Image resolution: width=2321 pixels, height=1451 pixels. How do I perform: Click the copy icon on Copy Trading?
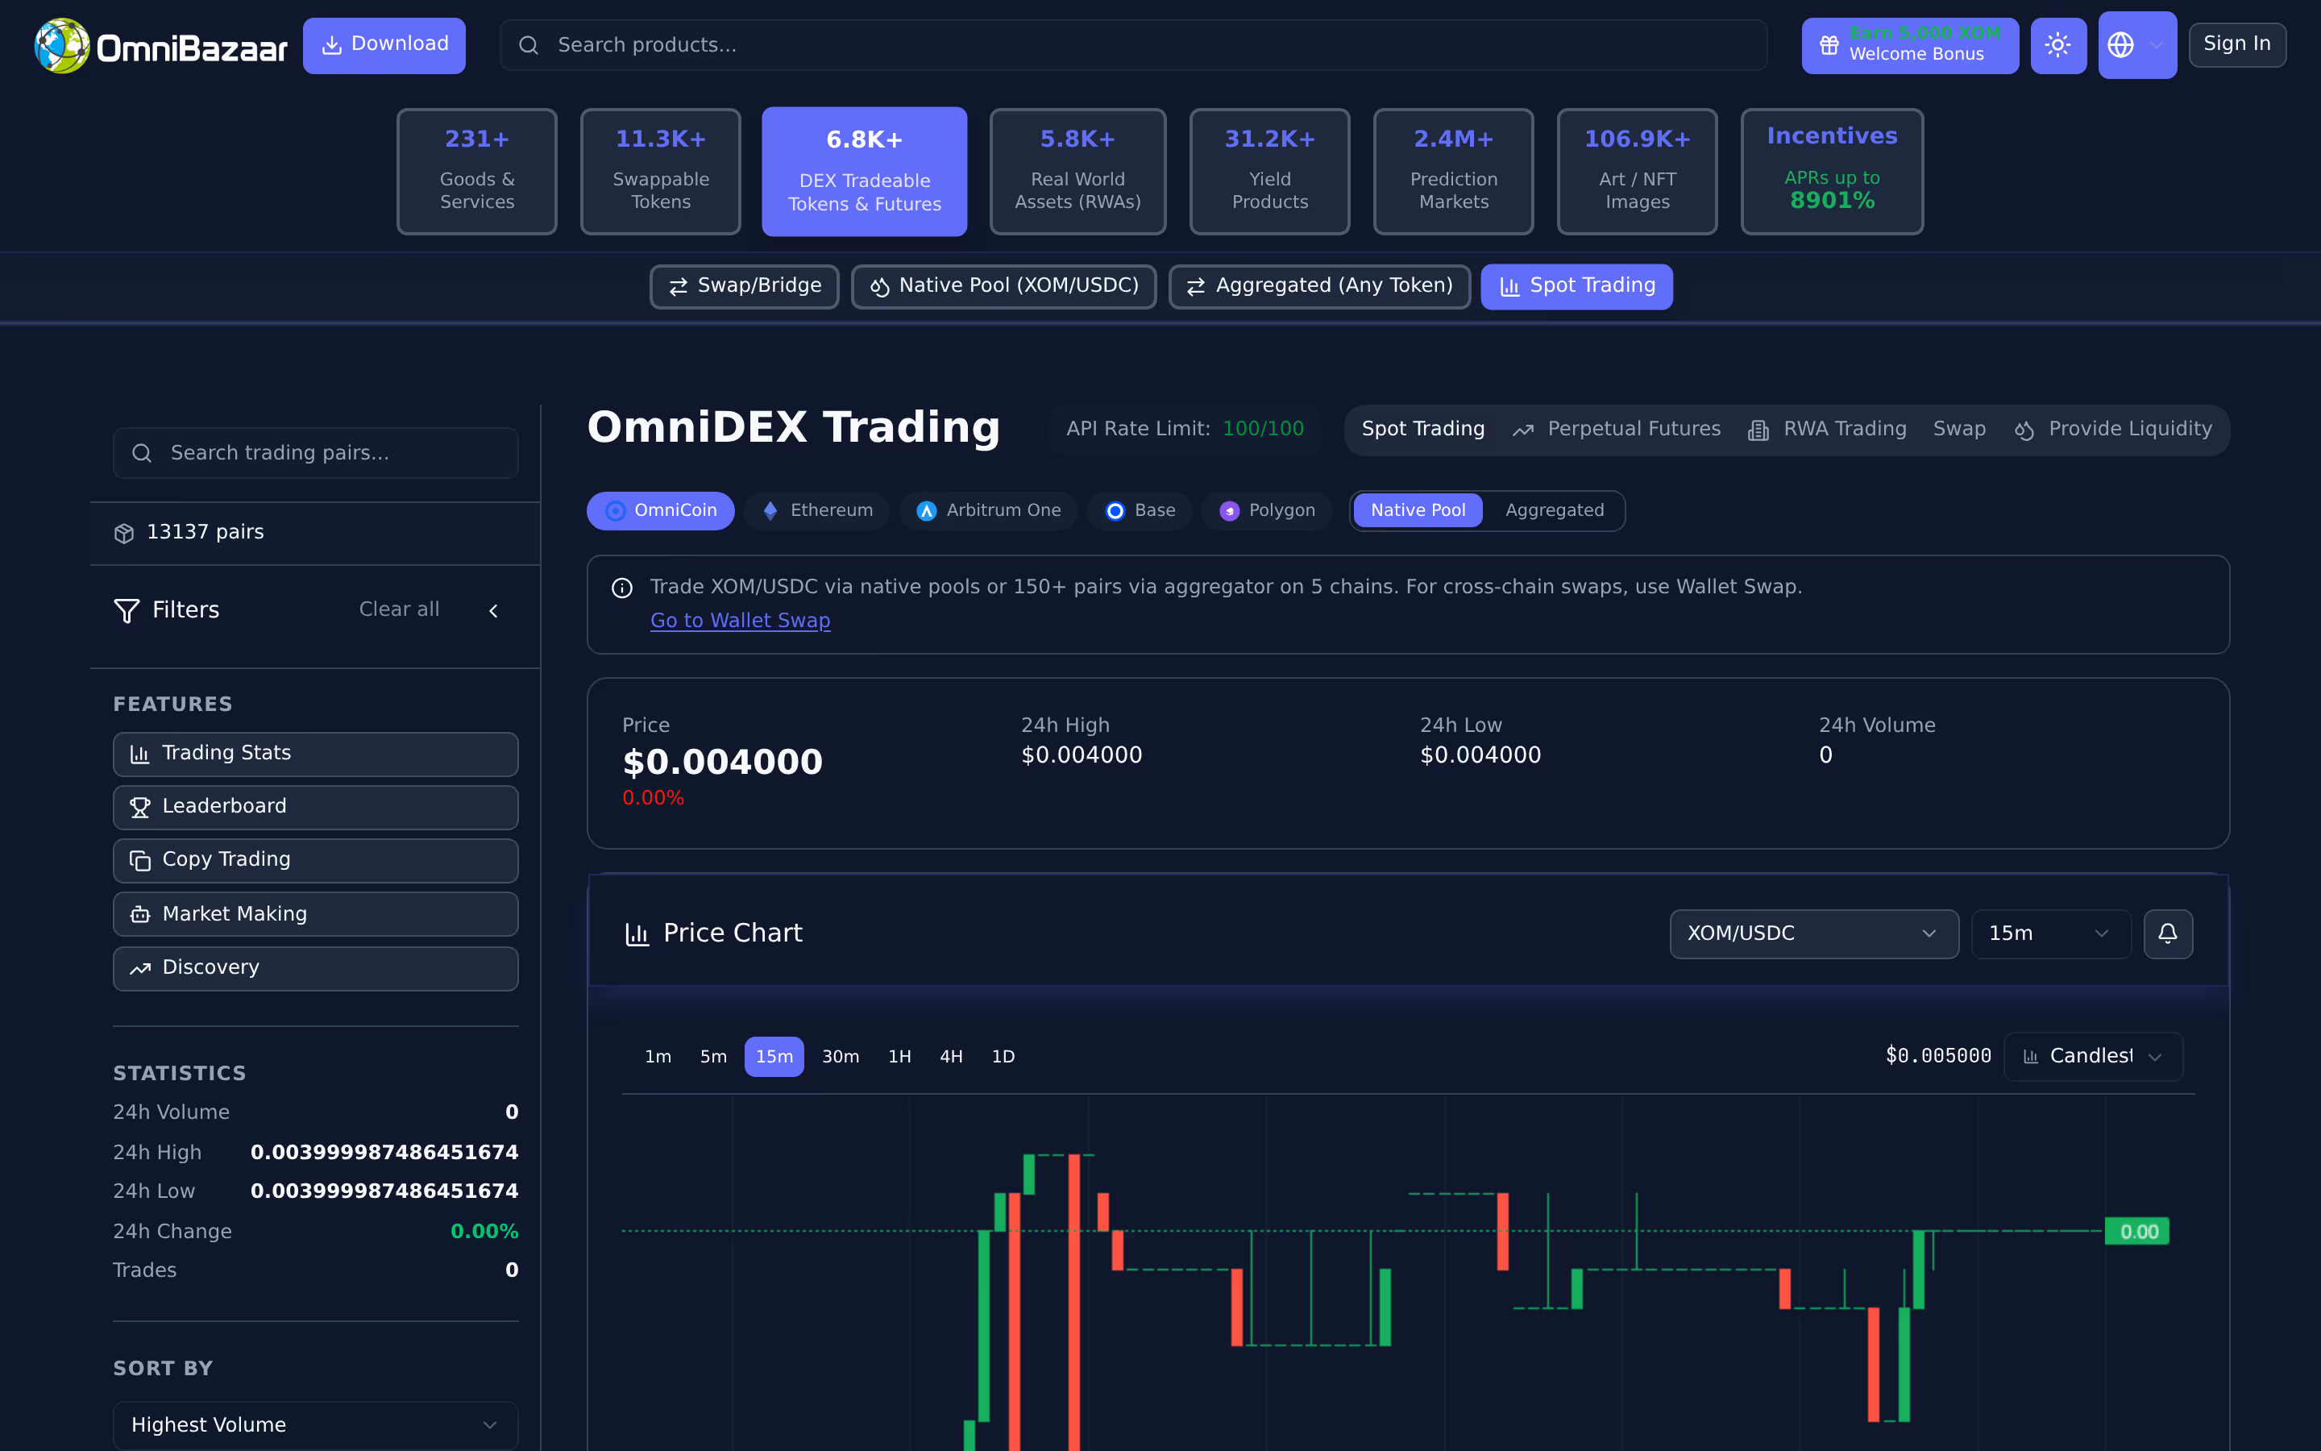(140, 861)
